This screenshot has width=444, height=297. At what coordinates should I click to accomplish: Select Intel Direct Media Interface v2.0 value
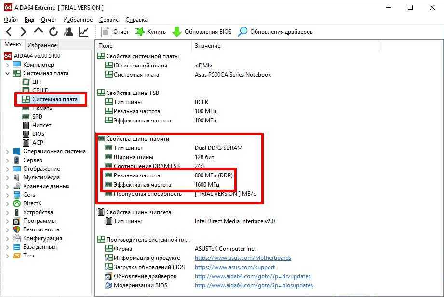coord(235,221)
